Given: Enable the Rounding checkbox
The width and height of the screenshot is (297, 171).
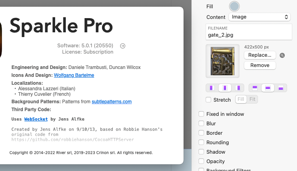Looking at the screenshot, I should pos(201,142).
